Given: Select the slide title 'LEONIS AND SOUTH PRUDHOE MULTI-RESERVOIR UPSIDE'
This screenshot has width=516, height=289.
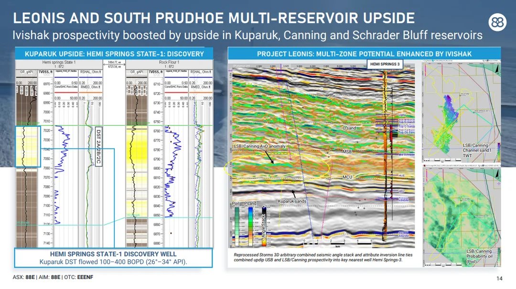Looking at the screenshot, I should (214, 18).
